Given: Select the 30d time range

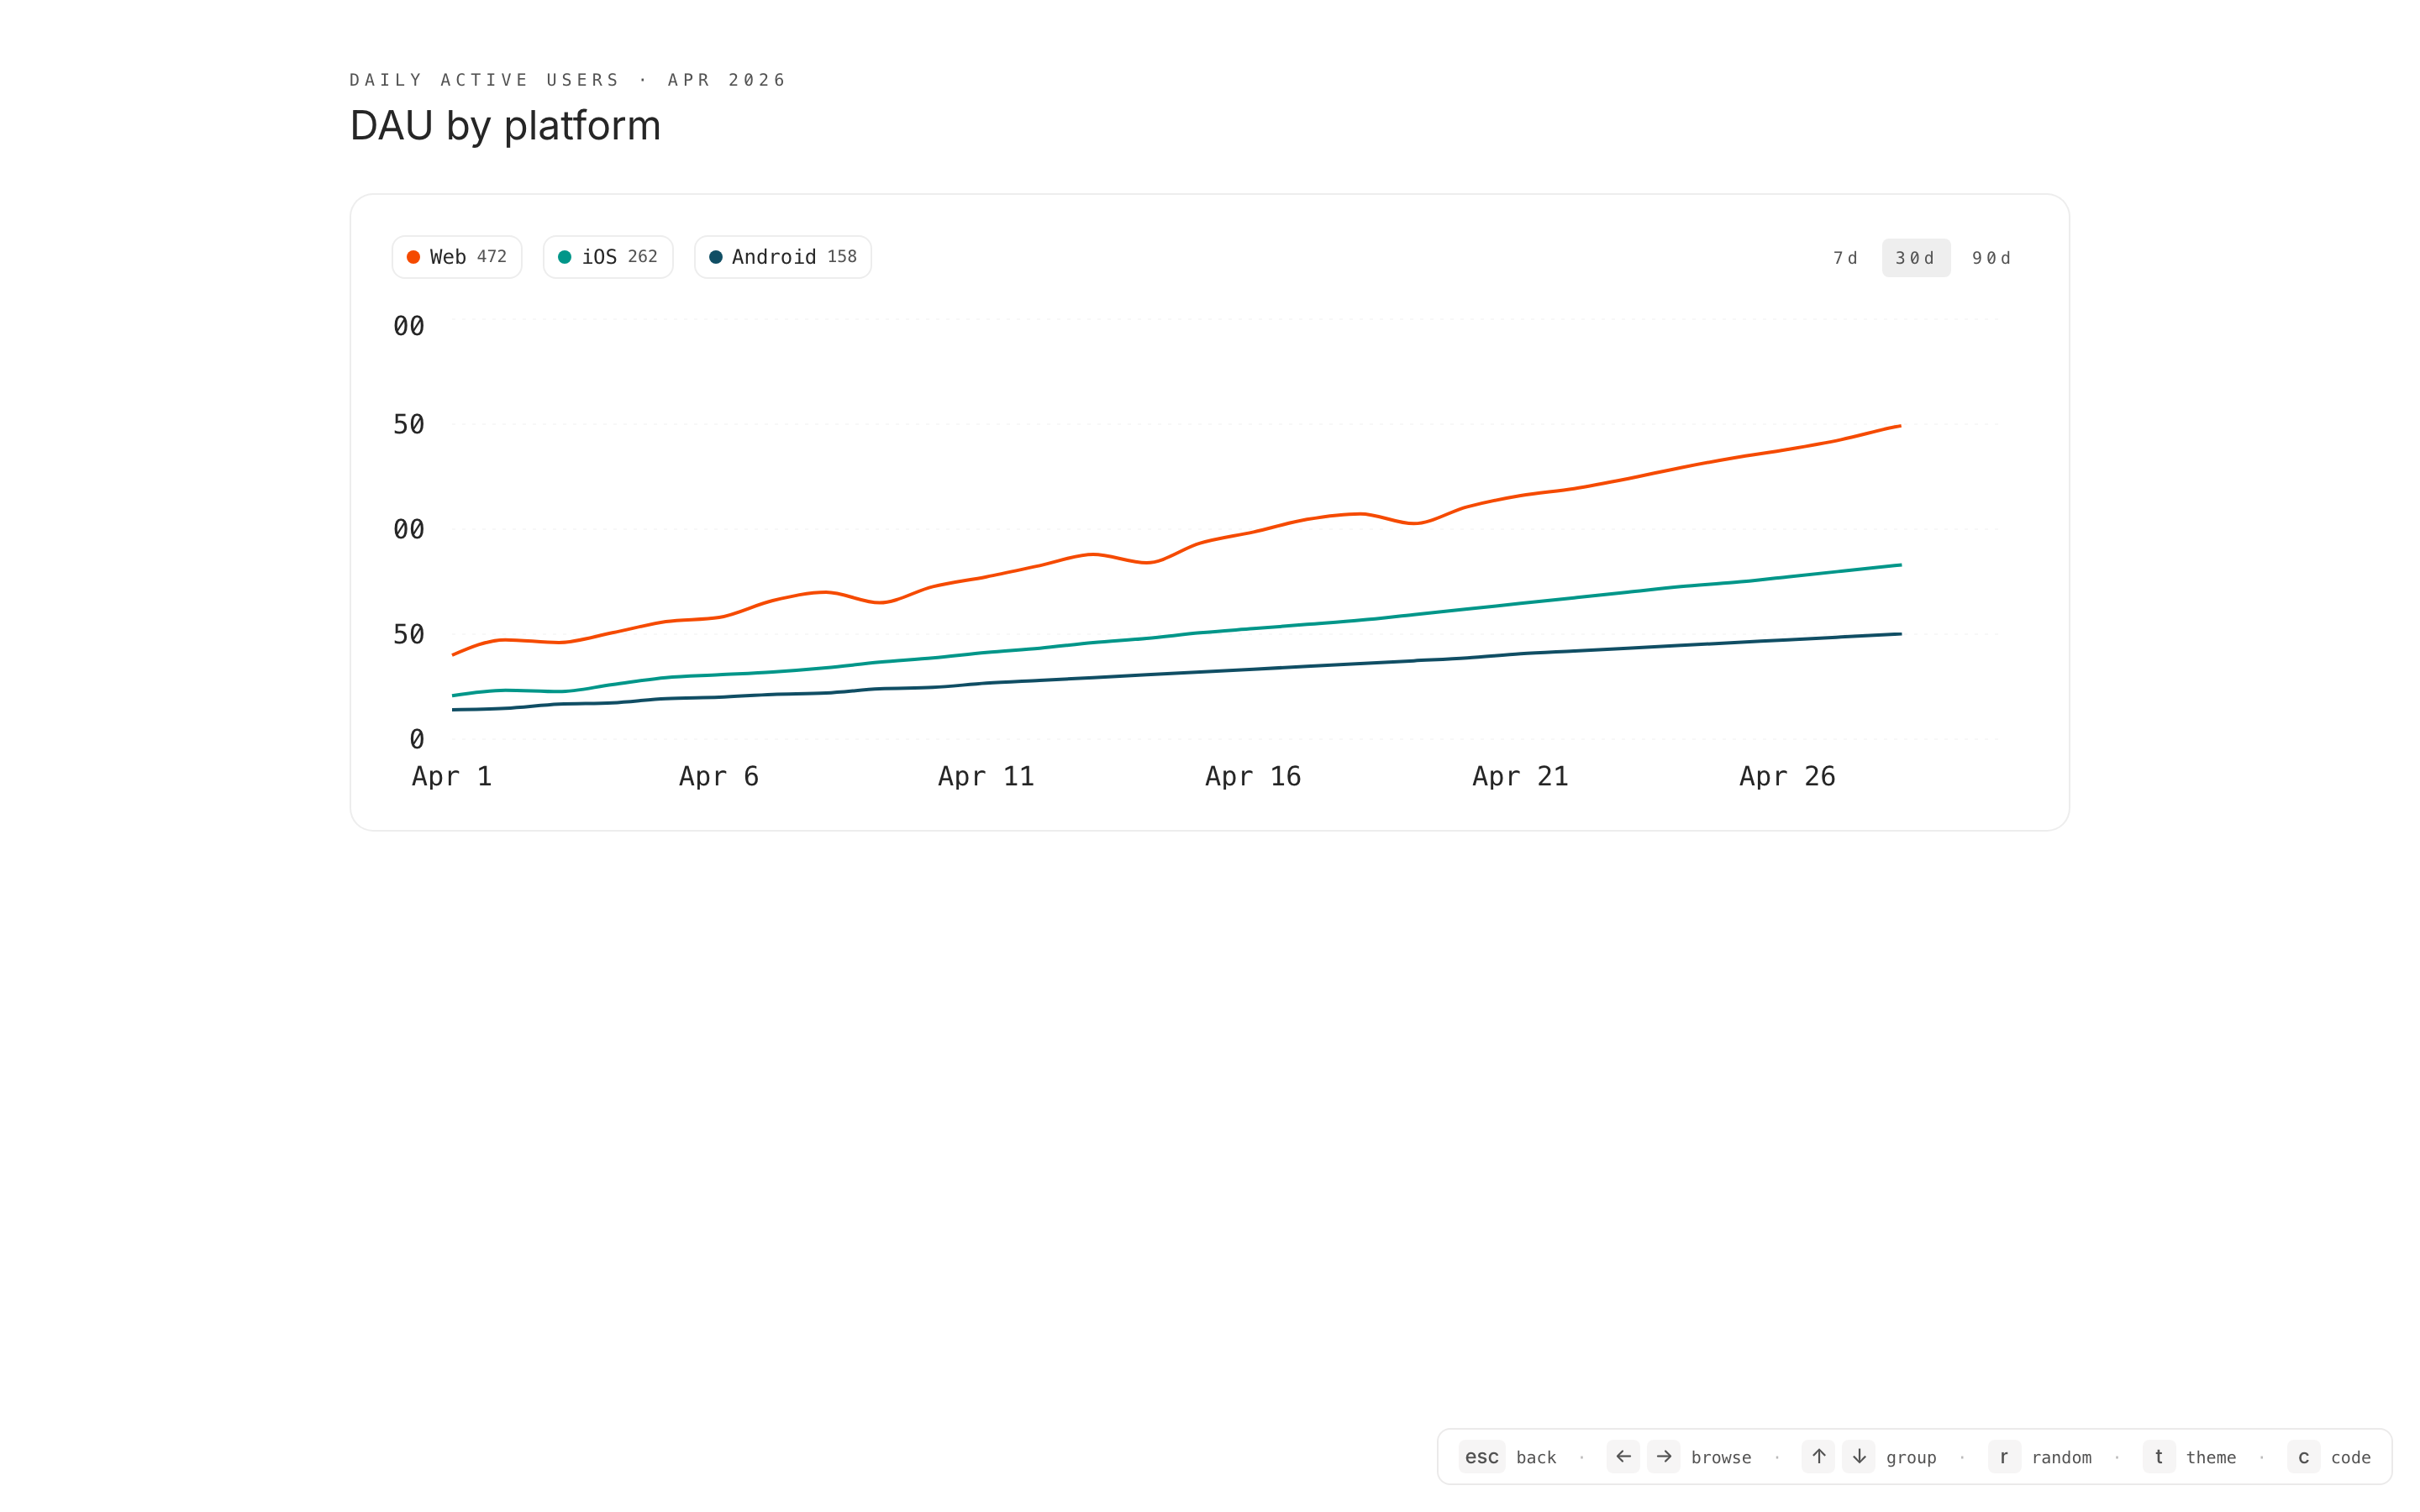Looking at the screenshot, I should 1915,258.
